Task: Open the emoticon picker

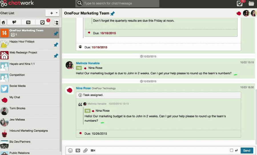Action: tap(70, 150)
